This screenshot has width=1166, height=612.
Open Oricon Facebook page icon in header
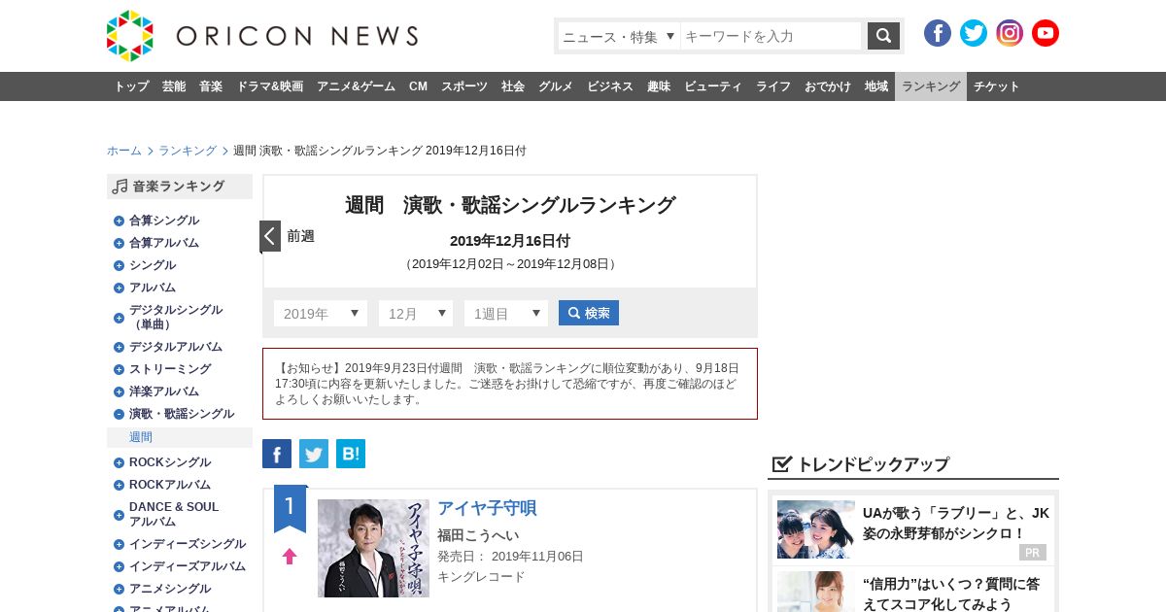(x=938, y=33)
